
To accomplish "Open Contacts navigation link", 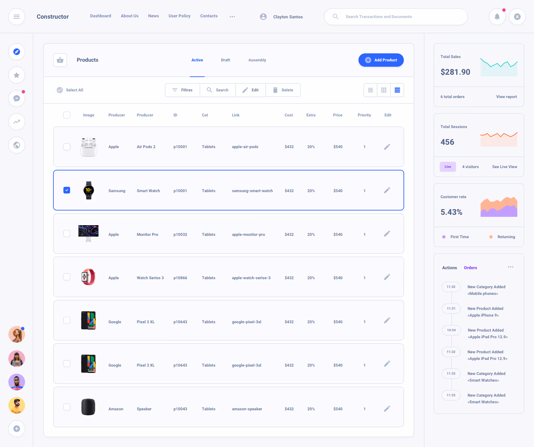I will click(x=209, y=16).
